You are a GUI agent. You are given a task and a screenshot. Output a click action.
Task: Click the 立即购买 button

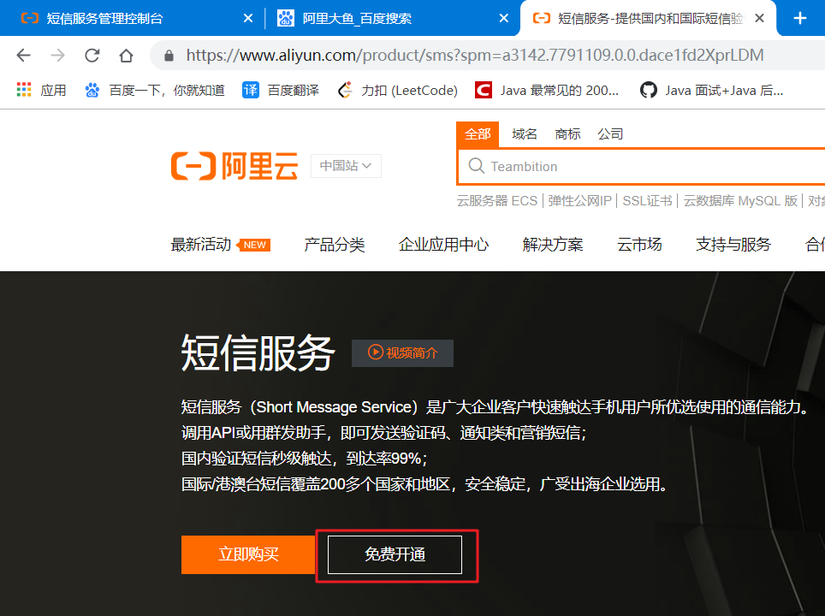(x=248, y=554)
